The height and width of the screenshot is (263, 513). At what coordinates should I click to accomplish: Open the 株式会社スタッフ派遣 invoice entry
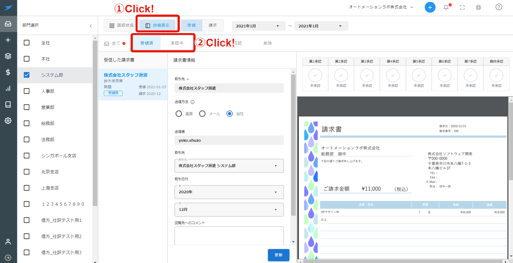click(133, 84)
